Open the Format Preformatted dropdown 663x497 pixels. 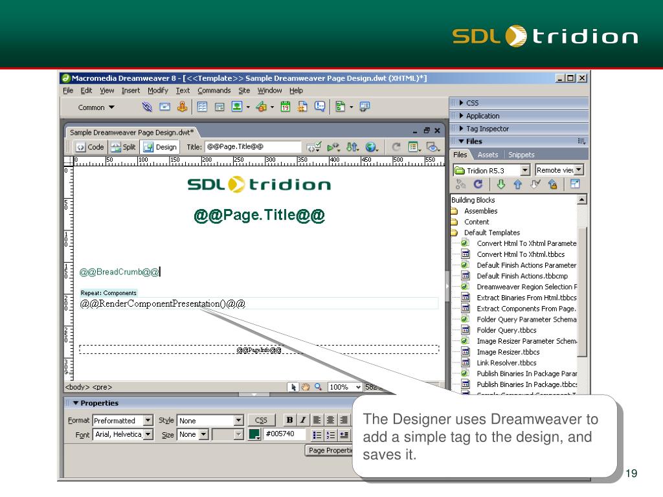[x=148, y=421]
